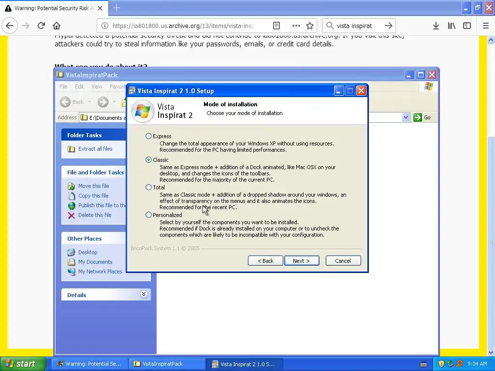Open Firefox library icon
The width and height of the screenshot is (495, 371).
pyautogui.click(x=451, y=26)
